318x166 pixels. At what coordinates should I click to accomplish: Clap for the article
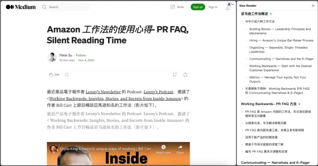51,75
